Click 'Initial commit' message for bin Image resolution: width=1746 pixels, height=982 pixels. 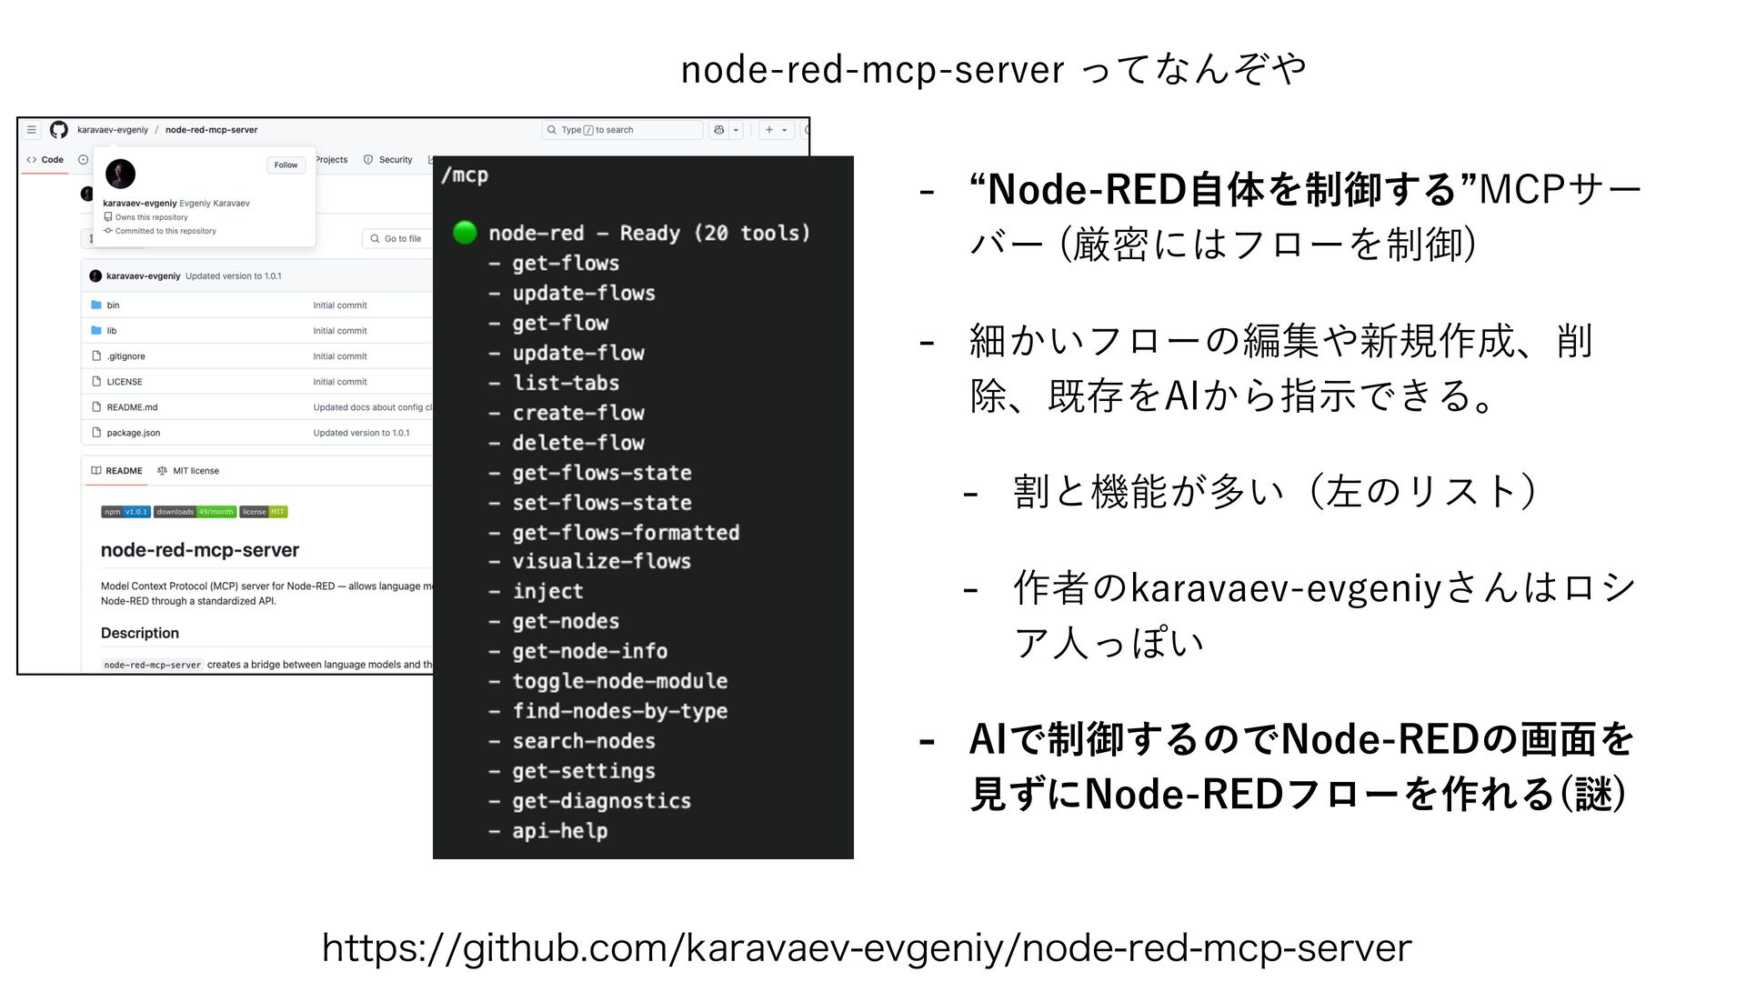click(x=340, y=306)
